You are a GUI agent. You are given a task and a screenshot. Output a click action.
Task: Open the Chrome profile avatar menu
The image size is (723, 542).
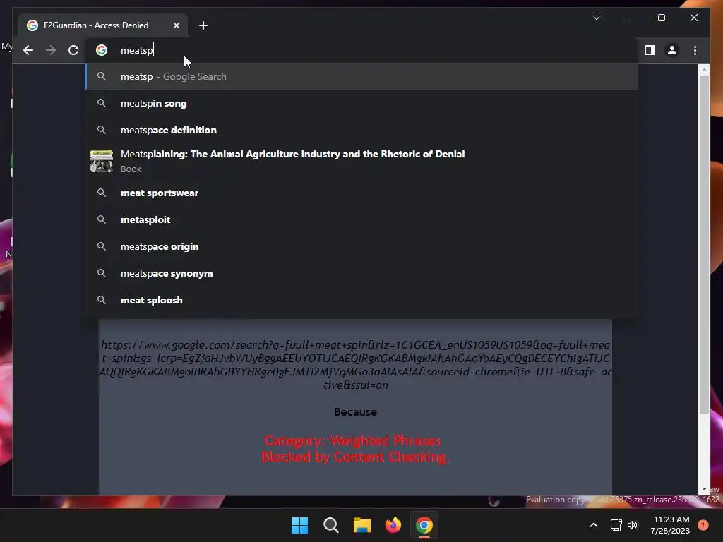coord(672,50)
